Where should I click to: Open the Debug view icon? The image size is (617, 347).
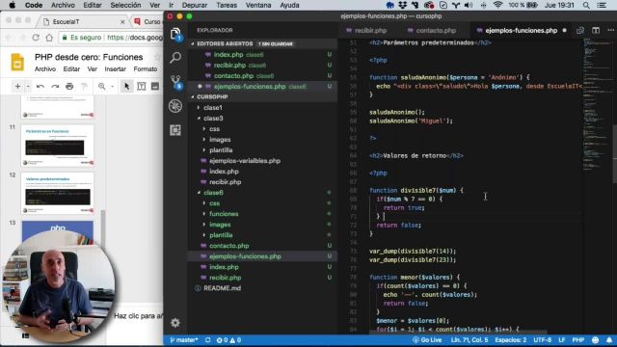pos(175,106)
